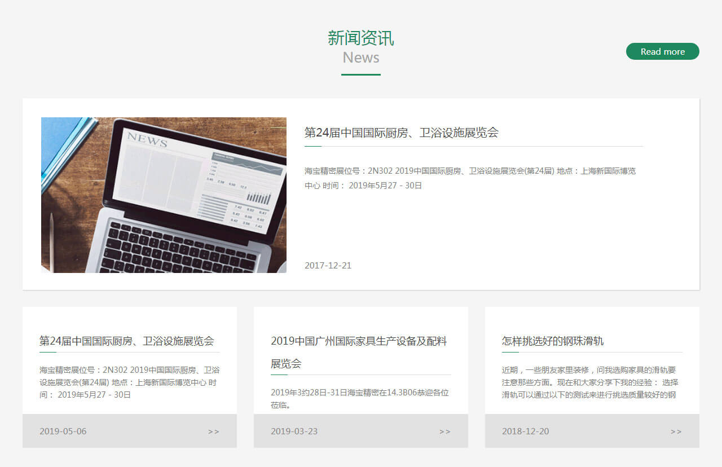Screen dimensions: 722x467
Task: Click the >> arrow on the 2018-12-20 card
Action: (676, 431)
